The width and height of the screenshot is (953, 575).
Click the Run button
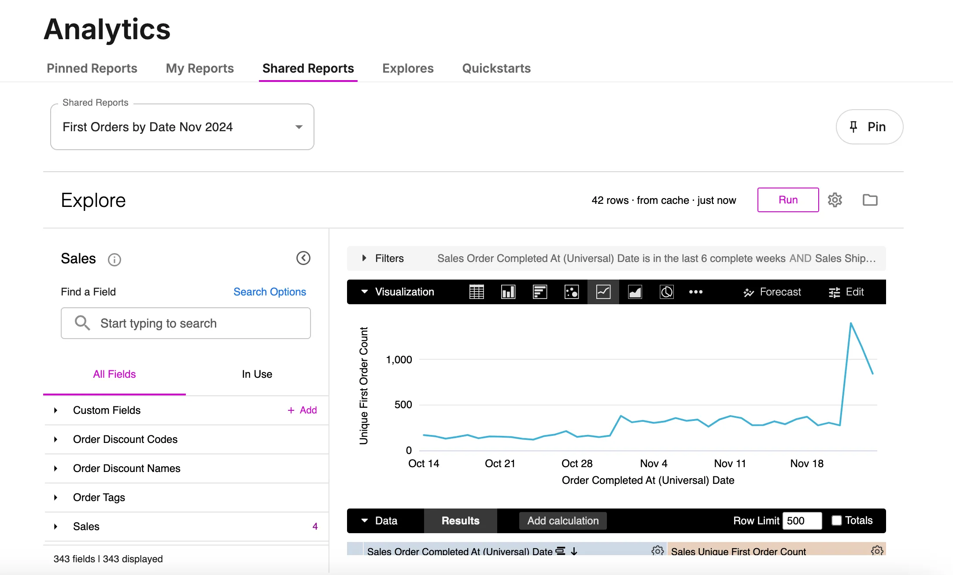coord(788,200)
